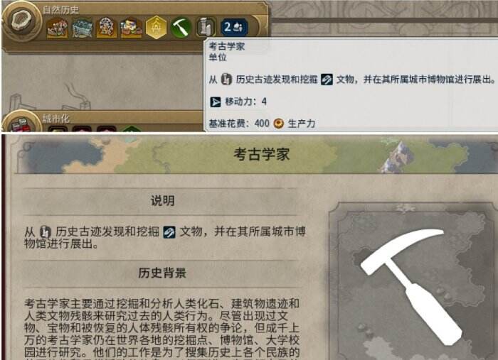
Task: Click the 自然历史 civic title
Action: pos(60,10)
